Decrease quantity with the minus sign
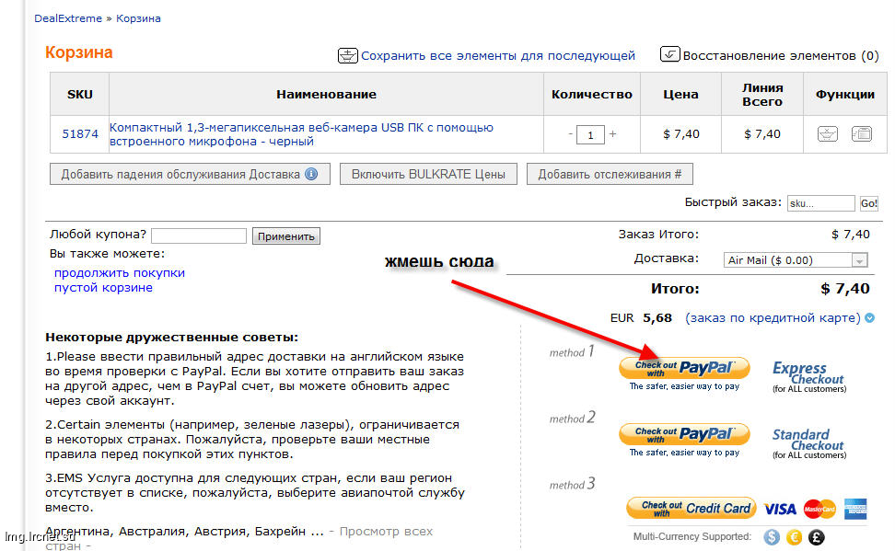895x551 pixels. [x=570, y=134]
